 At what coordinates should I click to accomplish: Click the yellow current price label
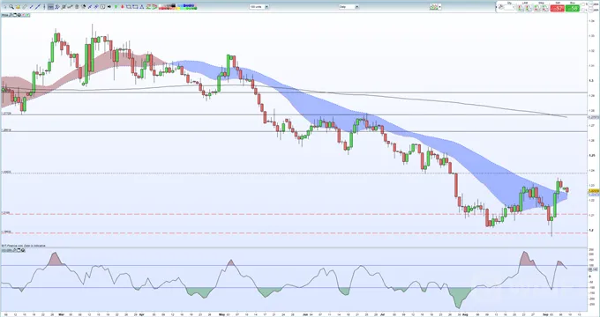(594, 190)
